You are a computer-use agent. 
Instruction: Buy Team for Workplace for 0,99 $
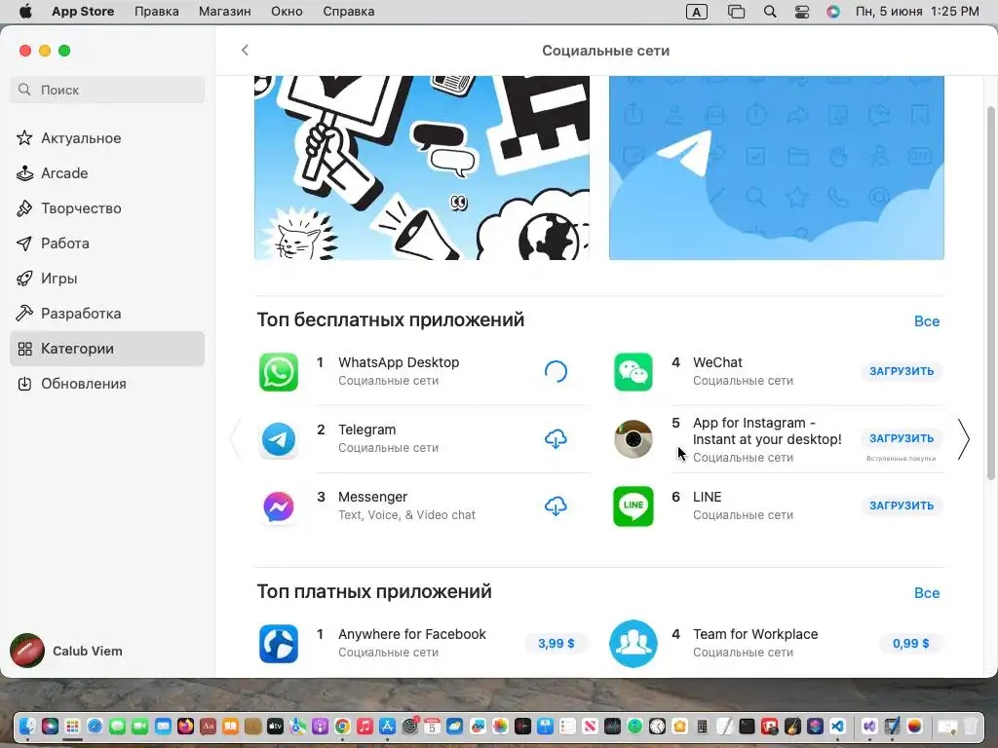[911, 644]
